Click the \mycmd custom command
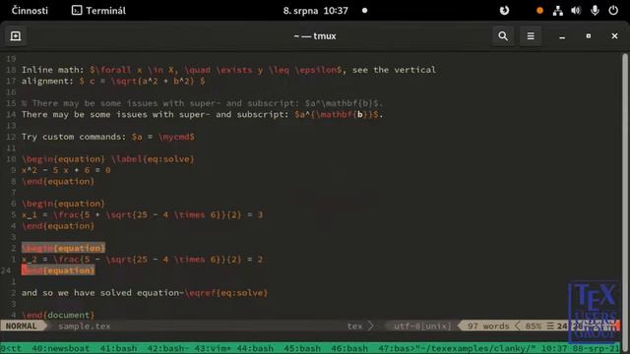 (175, 137)
